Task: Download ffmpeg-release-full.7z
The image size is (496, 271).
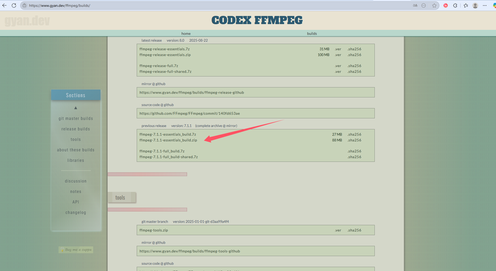Action: [159, 66]
